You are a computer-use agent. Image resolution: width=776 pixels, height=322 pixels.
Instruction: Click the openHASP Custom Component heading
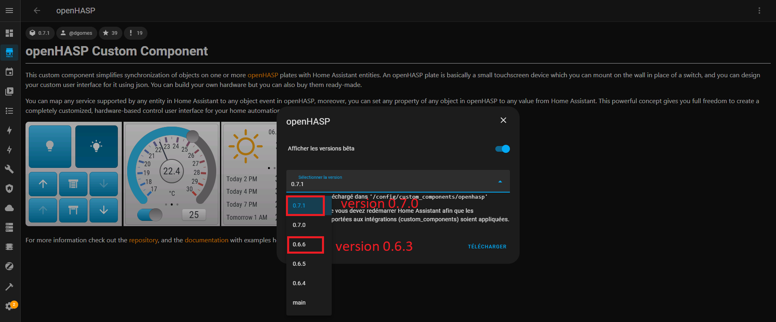point(117,51)
